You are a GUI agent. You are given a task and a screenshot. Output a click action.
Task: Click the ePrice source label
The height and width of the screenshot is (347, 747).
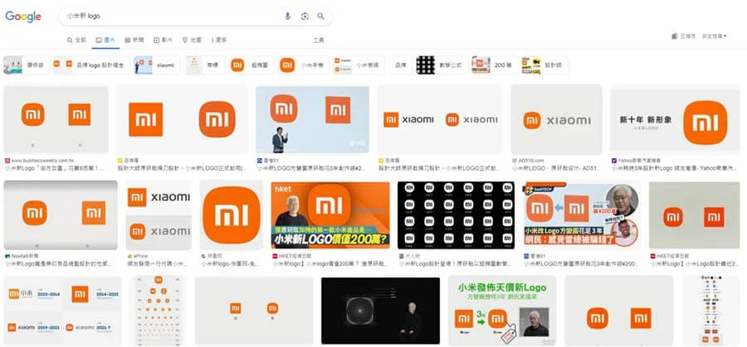pos(141,256)
